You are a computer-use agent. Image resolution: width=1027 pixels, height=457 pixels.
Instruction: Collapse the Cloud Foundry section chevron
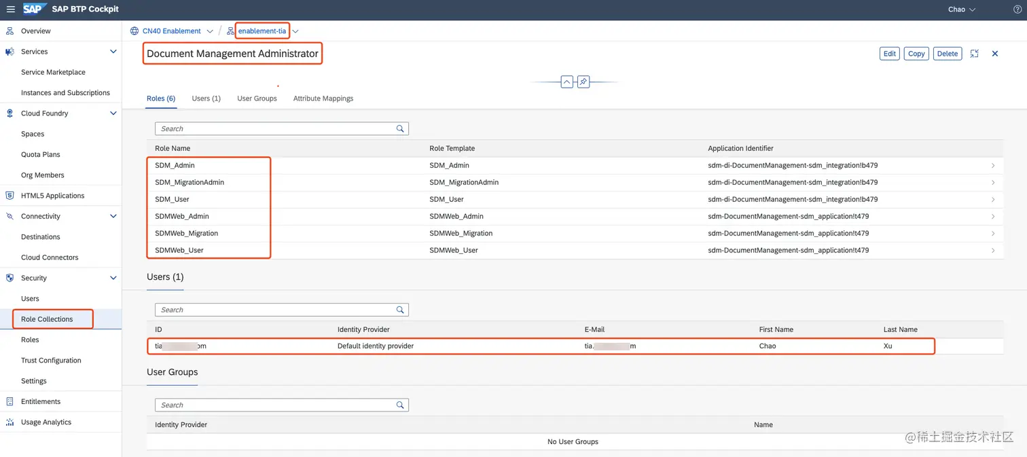113,113
